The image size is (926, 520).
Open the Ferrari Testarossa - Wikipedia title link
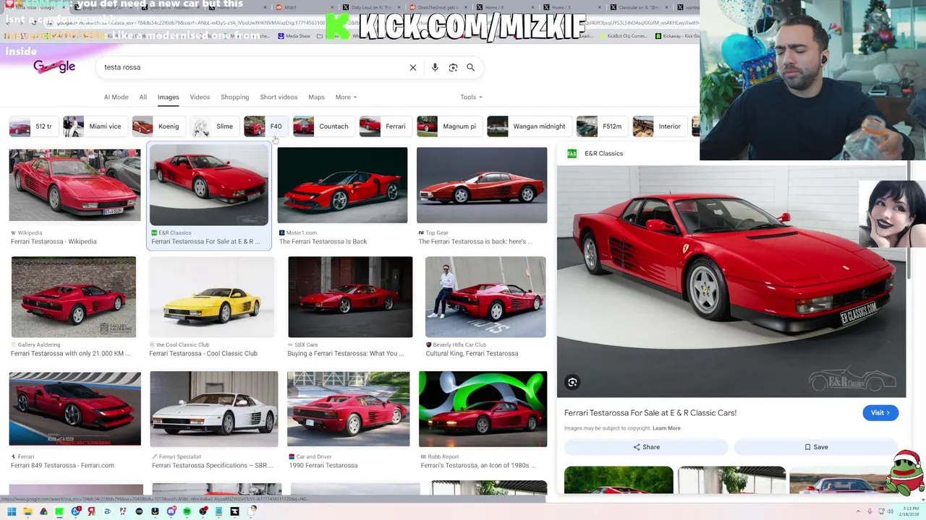(54, 241)
